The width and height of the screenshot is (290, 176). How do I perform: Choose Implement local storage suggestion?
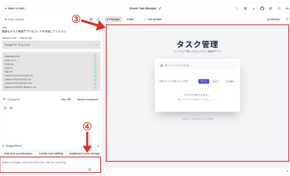84,154
